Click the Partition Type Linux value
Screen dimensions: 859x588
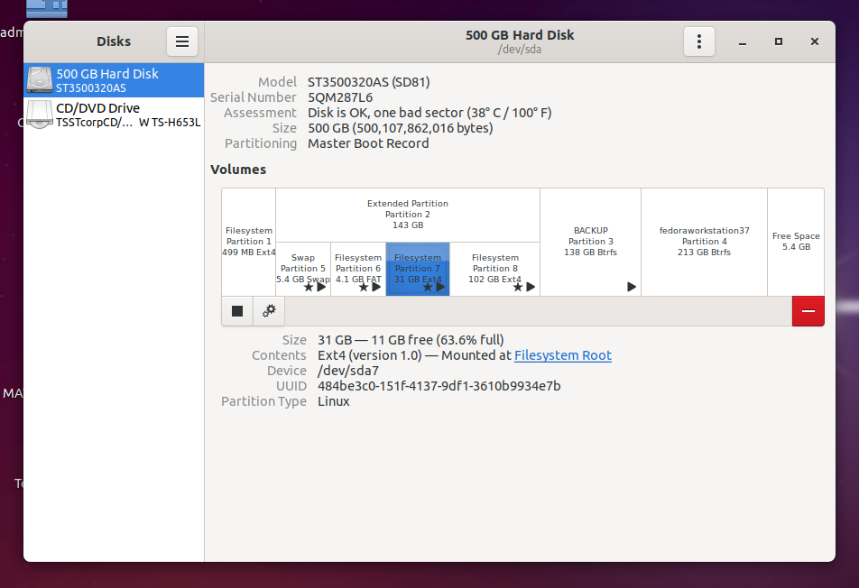(334, 401)
